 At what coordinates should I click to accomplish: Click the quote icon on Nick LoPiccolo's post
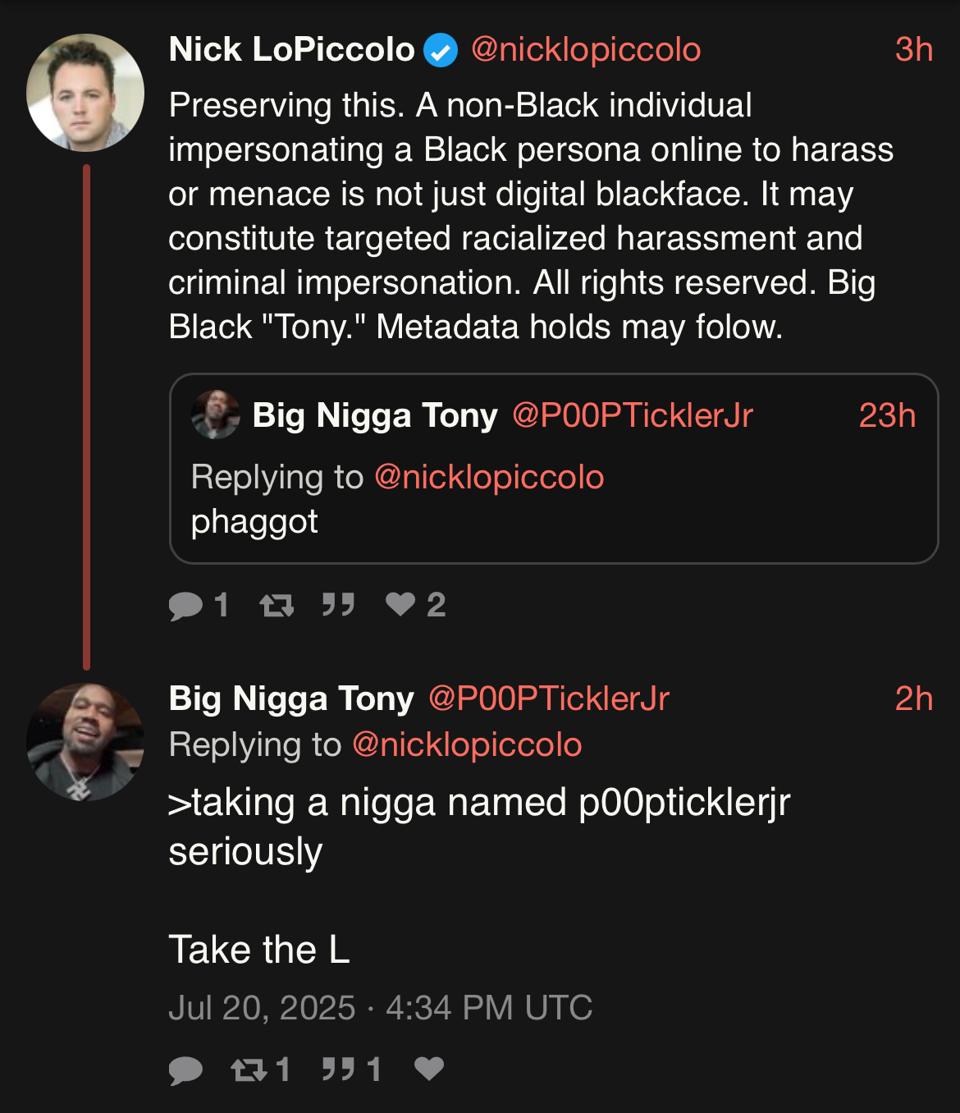(x=338, y=605)
